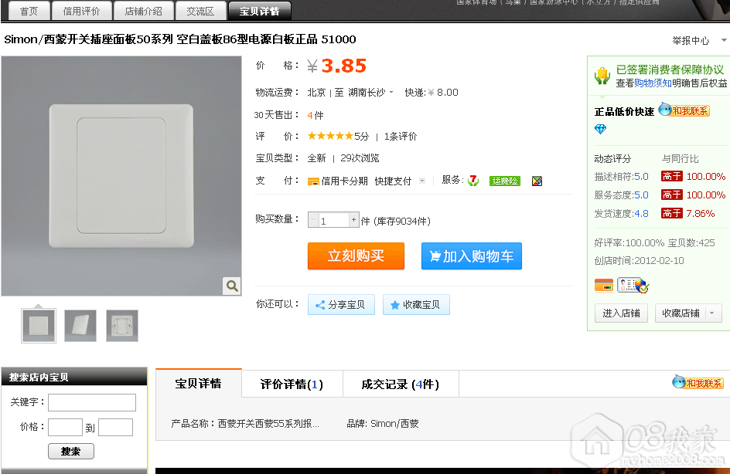730x474 pixels.
Task: Click the magnifier zoom icon on product image
Action: (x=232, y=286)
